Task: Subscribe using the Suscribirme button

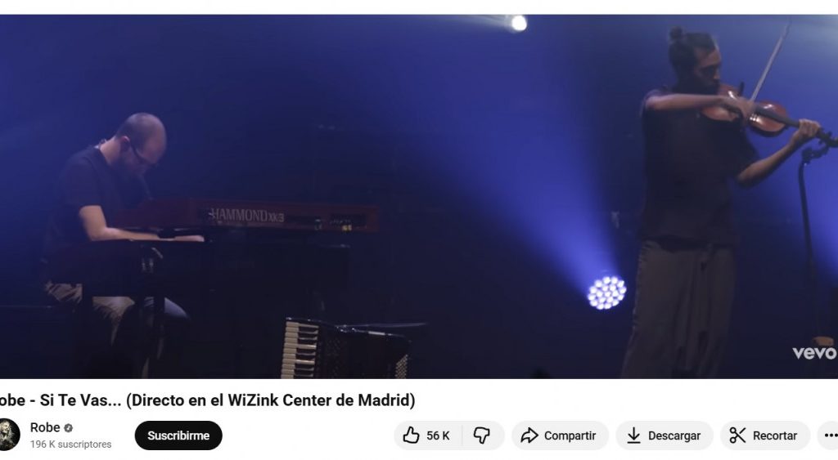Action: 178,435
